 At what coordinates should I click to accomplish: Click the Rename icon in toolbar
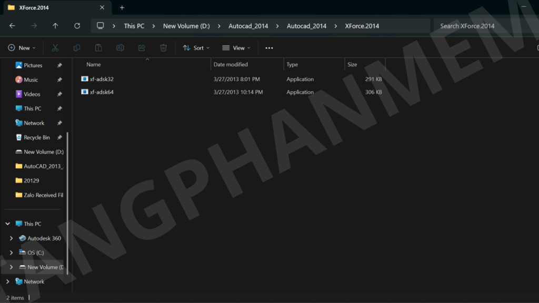click(x=120, y=48)
